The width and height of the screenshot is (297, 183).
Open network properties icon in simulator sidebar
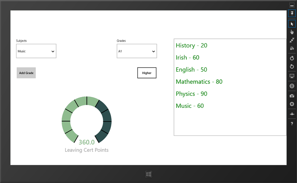click(292, 114)
